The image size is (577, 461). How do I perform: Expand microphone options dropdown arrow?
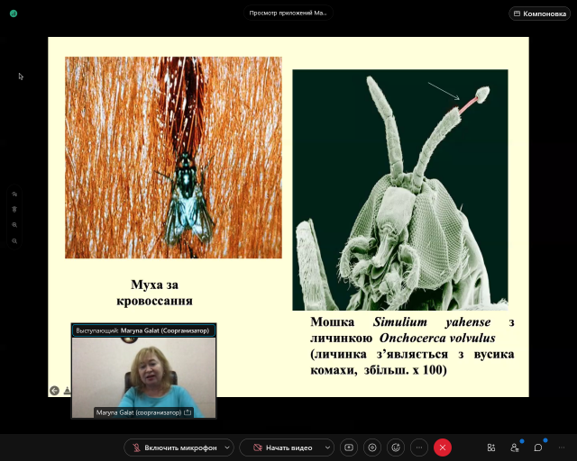(x=227, y=447)
